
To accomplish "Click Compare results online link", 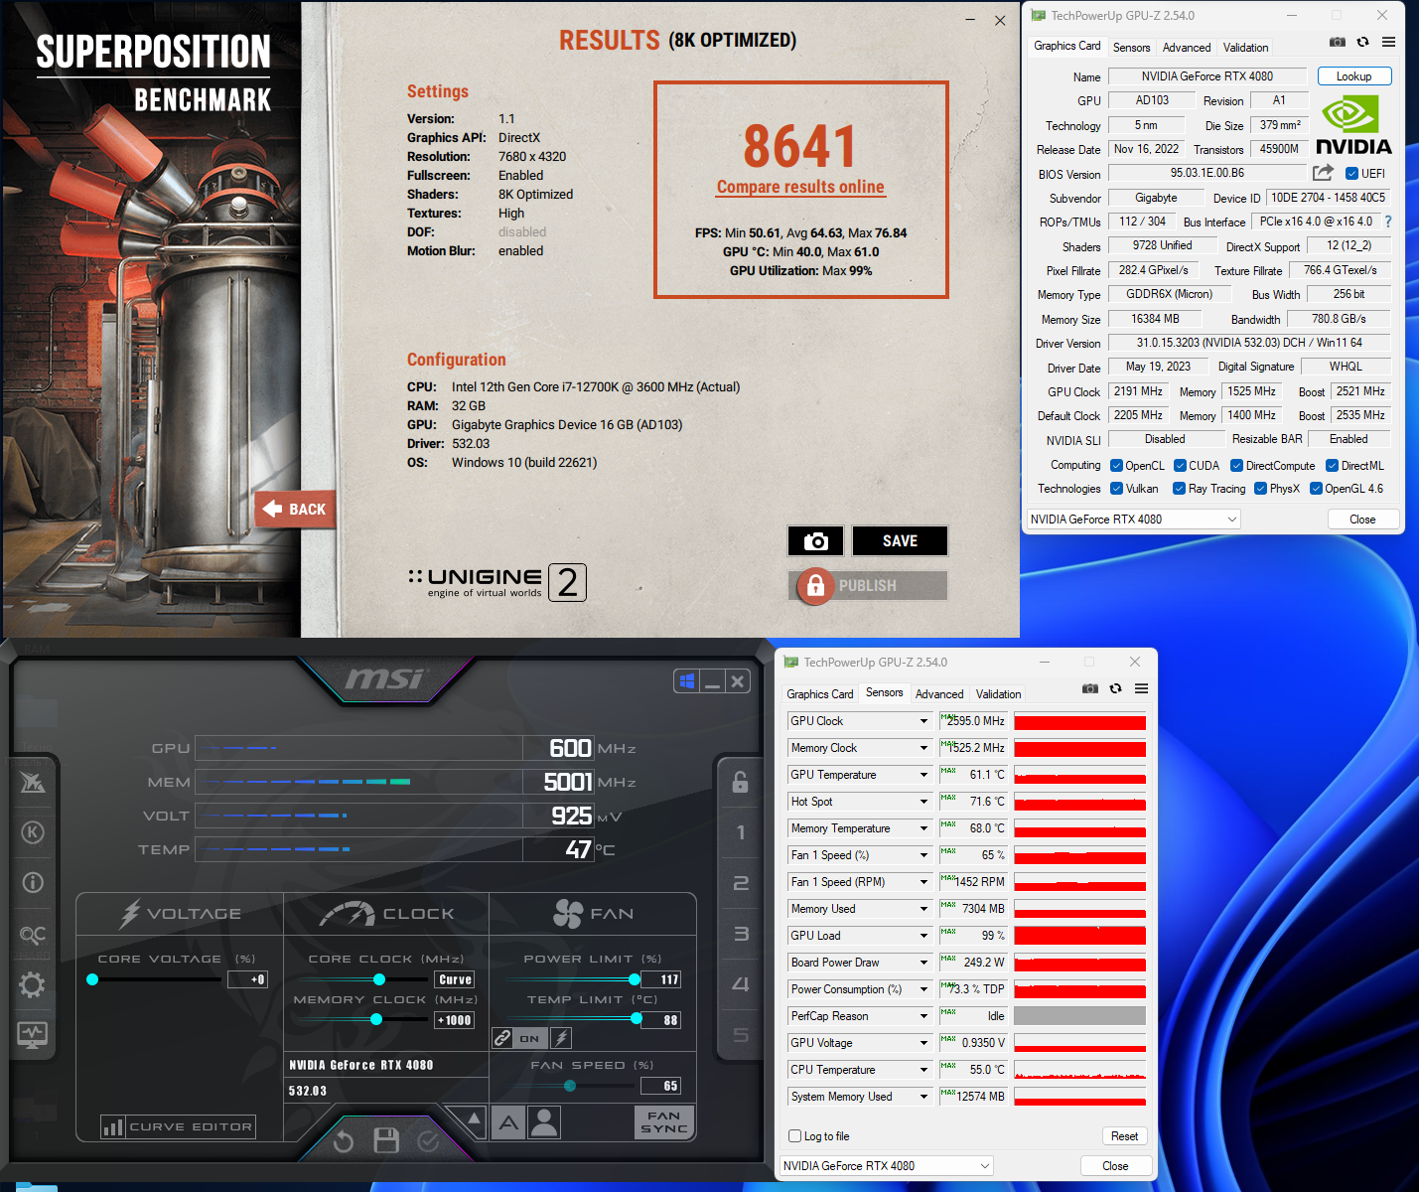I will pyautogui.click(x=800, y=187).
